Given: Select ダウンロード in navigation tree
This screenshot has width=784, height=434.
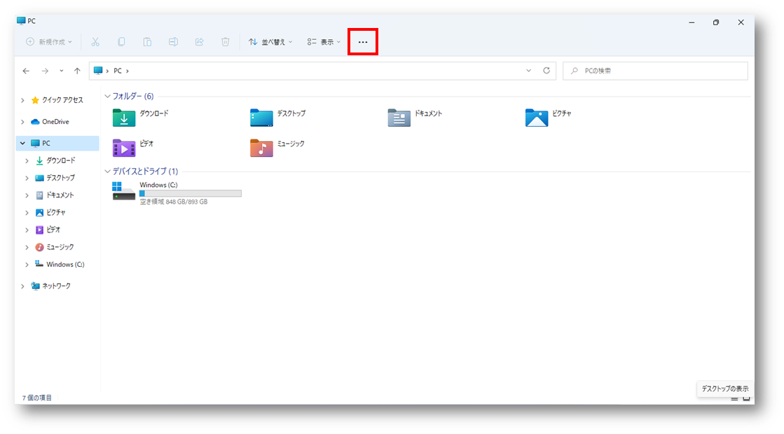Looking at the screenshot, I should (60, 161).
